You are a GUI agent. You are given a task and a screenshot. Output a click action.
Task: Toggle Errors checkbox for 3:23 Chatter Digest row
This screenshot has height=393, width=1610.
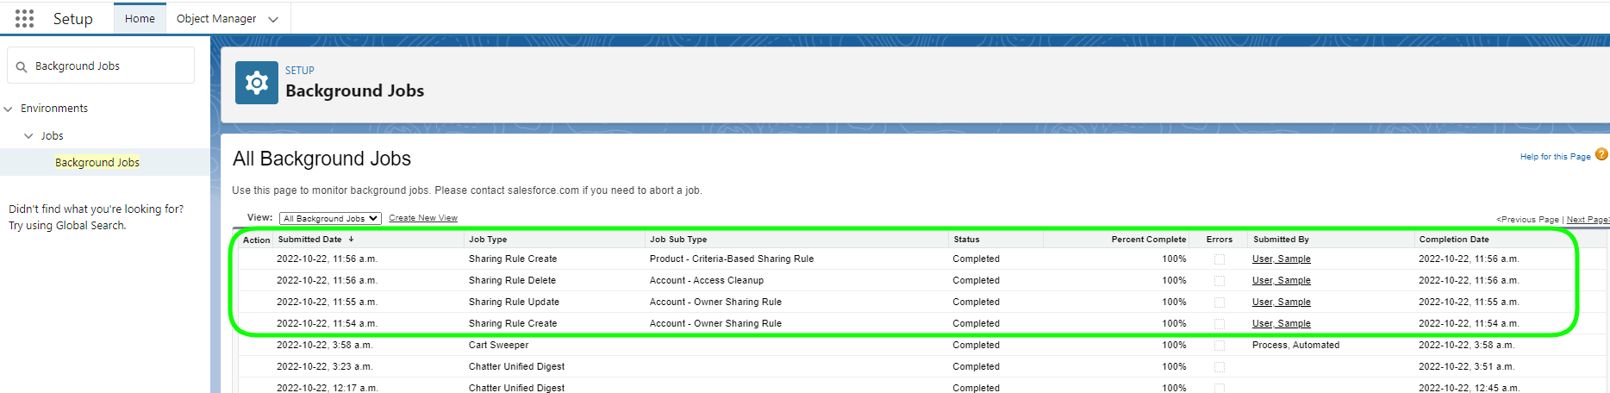coord(1220,367)
